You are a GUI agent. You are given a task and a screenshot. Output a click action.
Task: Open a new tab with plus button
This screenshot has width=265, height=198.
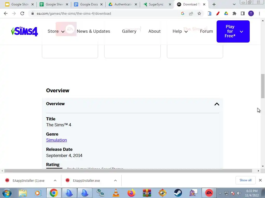point(214,4)
